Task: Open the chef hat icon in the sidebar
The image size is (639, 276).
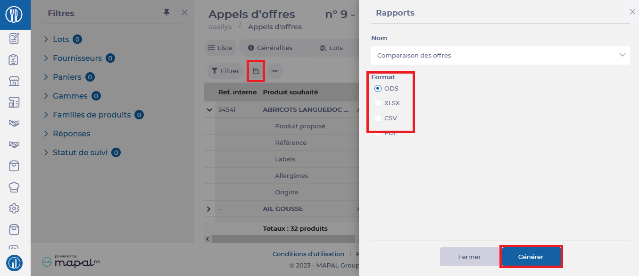Action: (x=14, y=187)
